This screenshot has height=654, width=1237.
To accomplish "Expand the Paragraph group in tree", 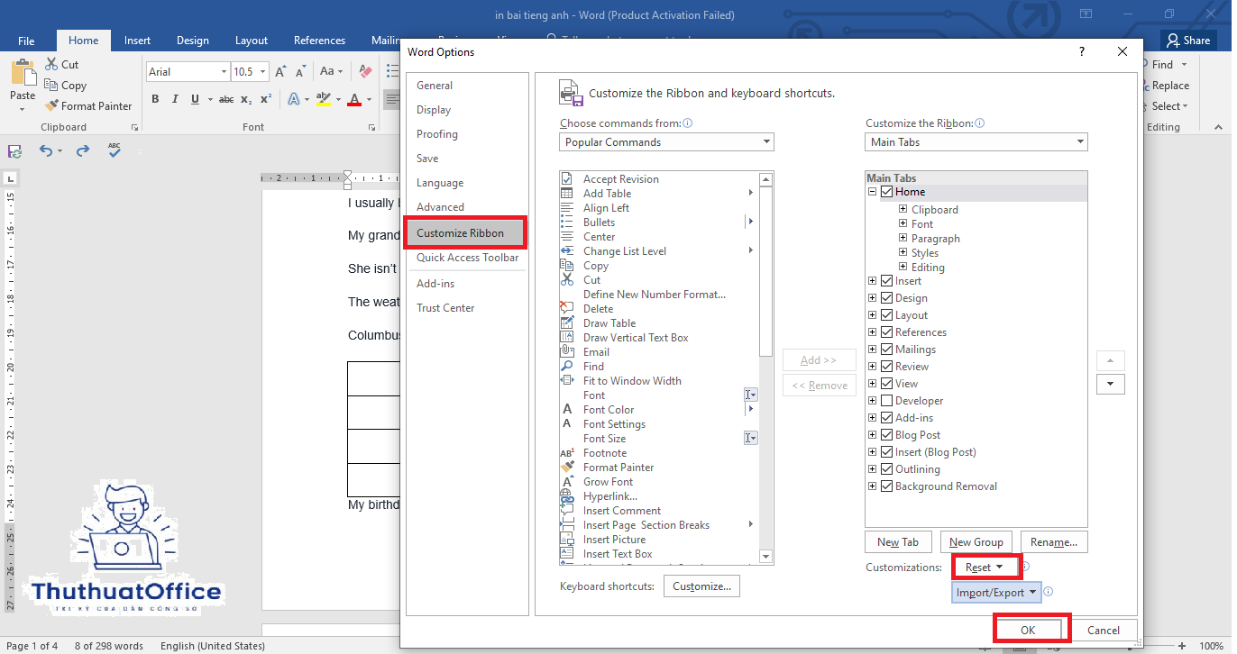I will click(x=903, y=239).
